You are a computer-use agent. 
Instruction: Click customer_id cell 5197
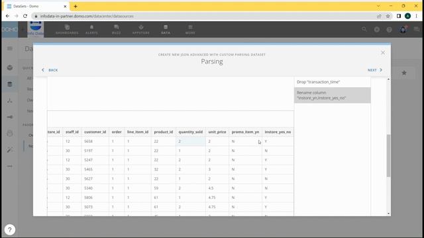pos(95,151)
